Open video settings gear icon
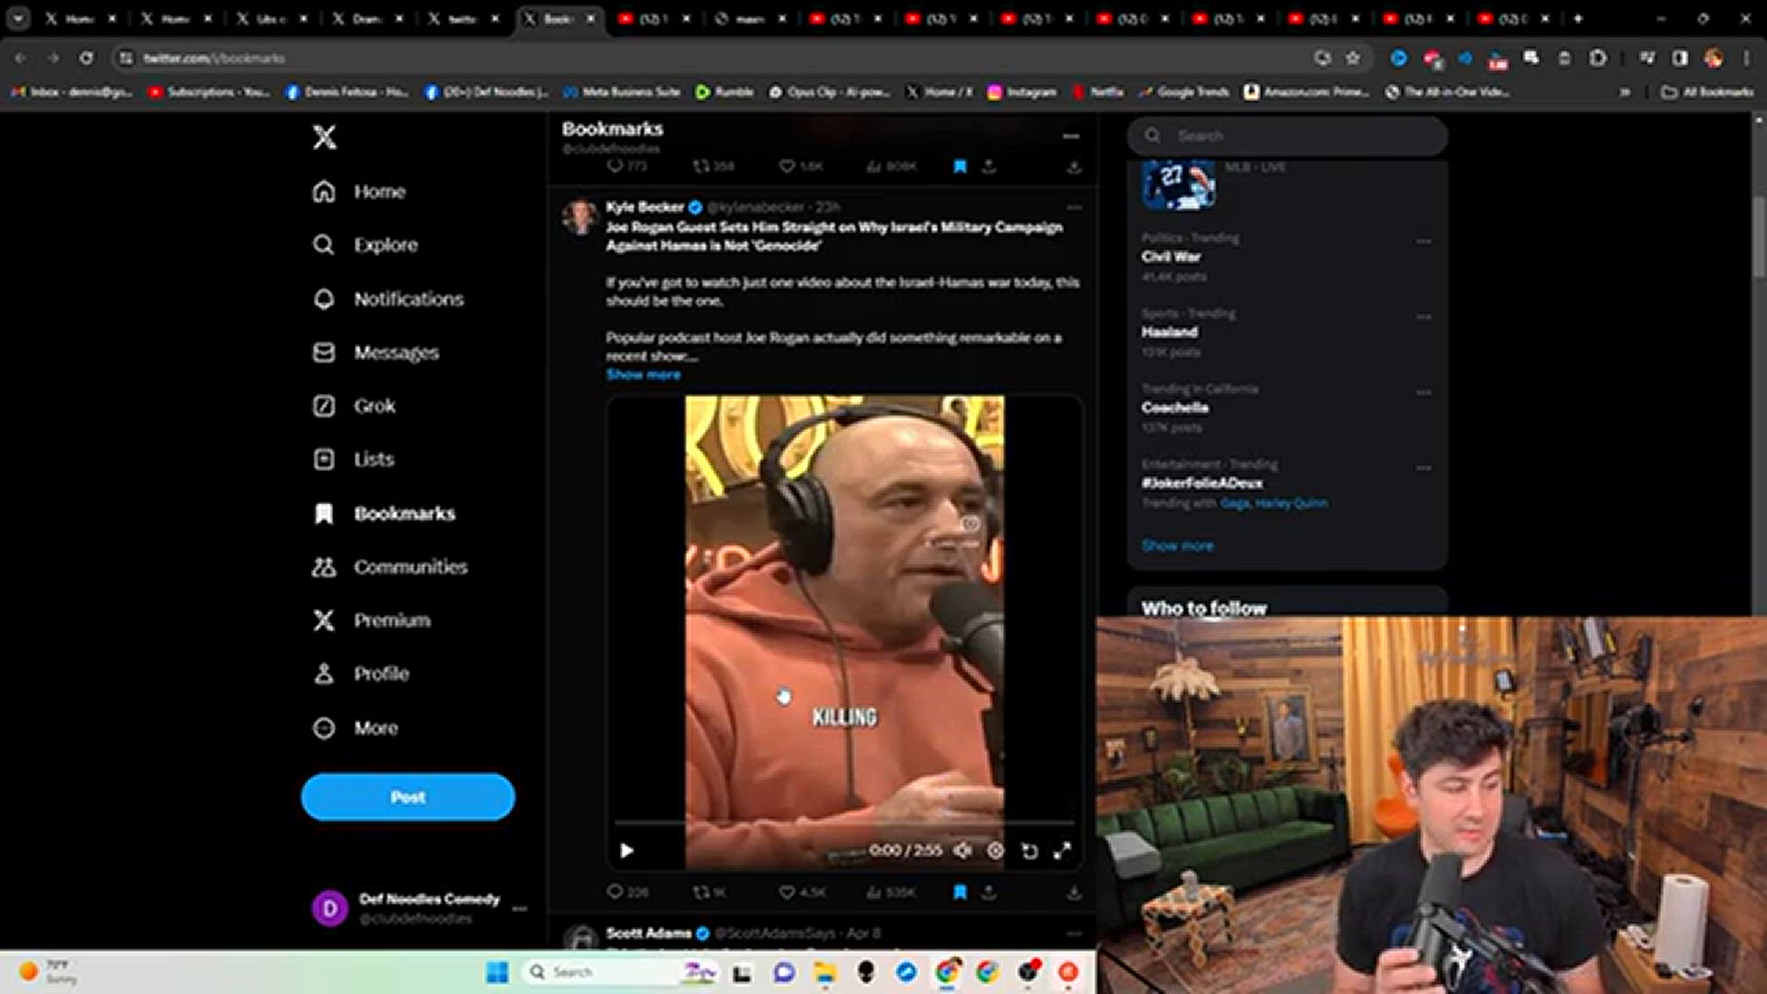This screenshot has width=1767, height=994. tap(995, 850)
